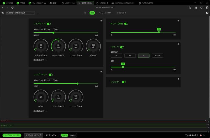Click the noise gate panel help icon

point(101,21)
